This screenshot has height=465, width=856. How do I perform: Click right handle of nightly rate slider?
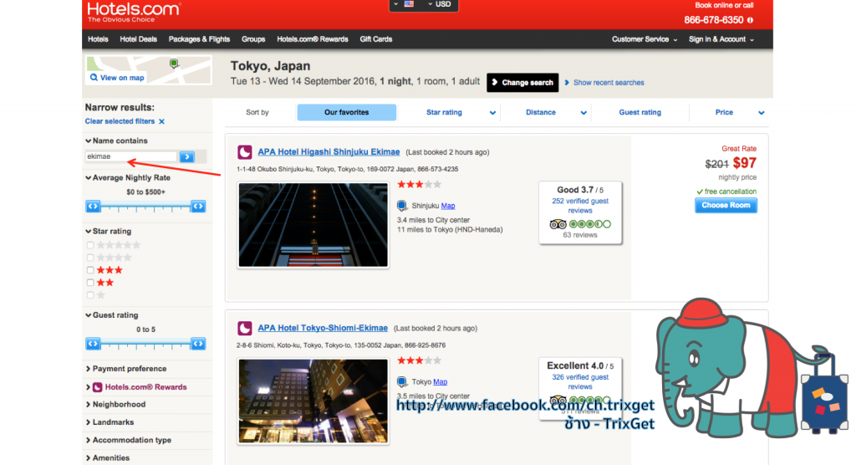[198, 206]
